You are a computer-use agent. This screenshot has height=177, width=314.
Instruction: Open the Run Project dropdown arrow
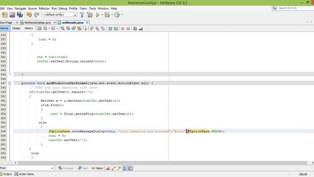point(102,15)
